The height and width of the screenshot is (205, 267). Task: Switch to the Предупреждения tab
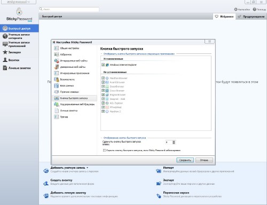click(x=252, y=17)
